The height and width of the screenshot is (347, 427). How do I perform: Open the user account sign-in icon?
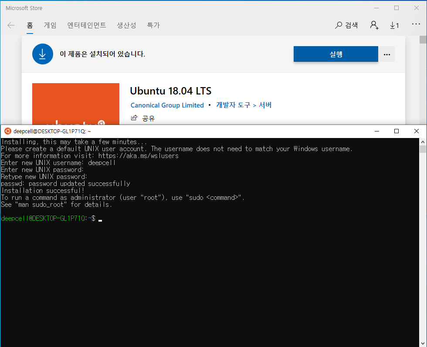point(374,25)
